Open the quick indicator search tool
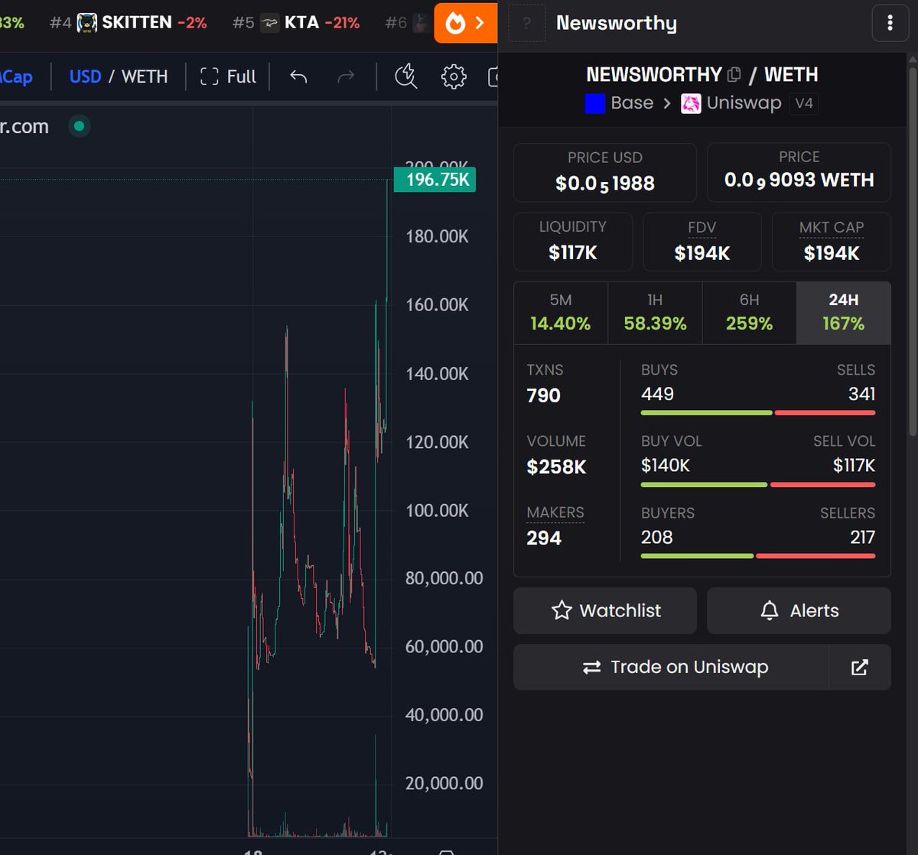This screenshot has width=918, height=855. 405,76
